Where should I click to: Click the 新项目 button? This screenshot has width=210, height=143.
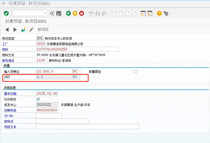tap(43, 30)
